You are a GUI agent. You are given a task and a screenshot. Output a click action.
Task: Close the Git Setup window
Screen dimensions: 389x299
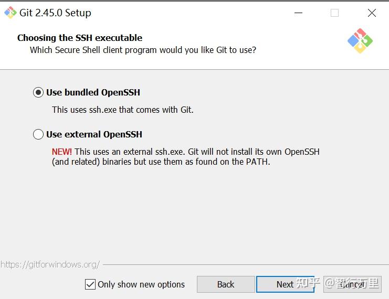[372, 13]
